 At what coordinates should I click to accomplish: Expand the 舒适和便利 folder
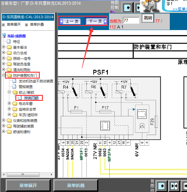point(3,131)
